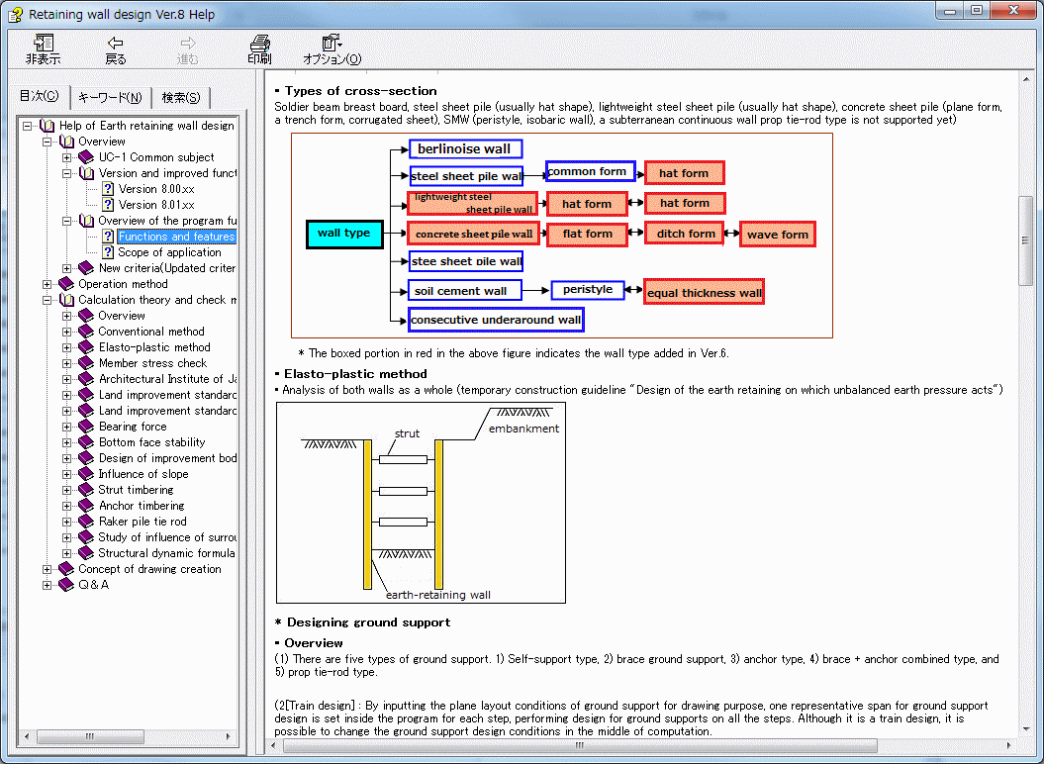This screenshot has width=1044, height=764.
Task: Click the question-mark icon beside Scope of application
Action: pyautogui.click(x=108, y=252)
